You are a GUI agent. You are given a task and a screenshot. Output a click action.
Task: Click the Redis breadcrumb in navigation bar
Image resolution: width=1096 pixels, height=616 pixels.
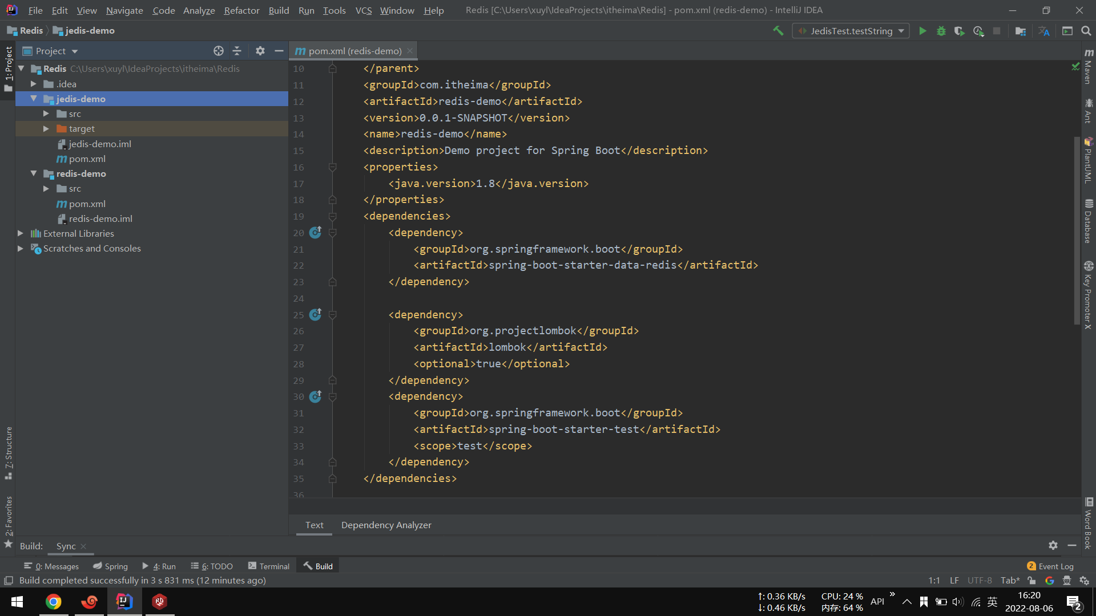click(x=25, y=31)
